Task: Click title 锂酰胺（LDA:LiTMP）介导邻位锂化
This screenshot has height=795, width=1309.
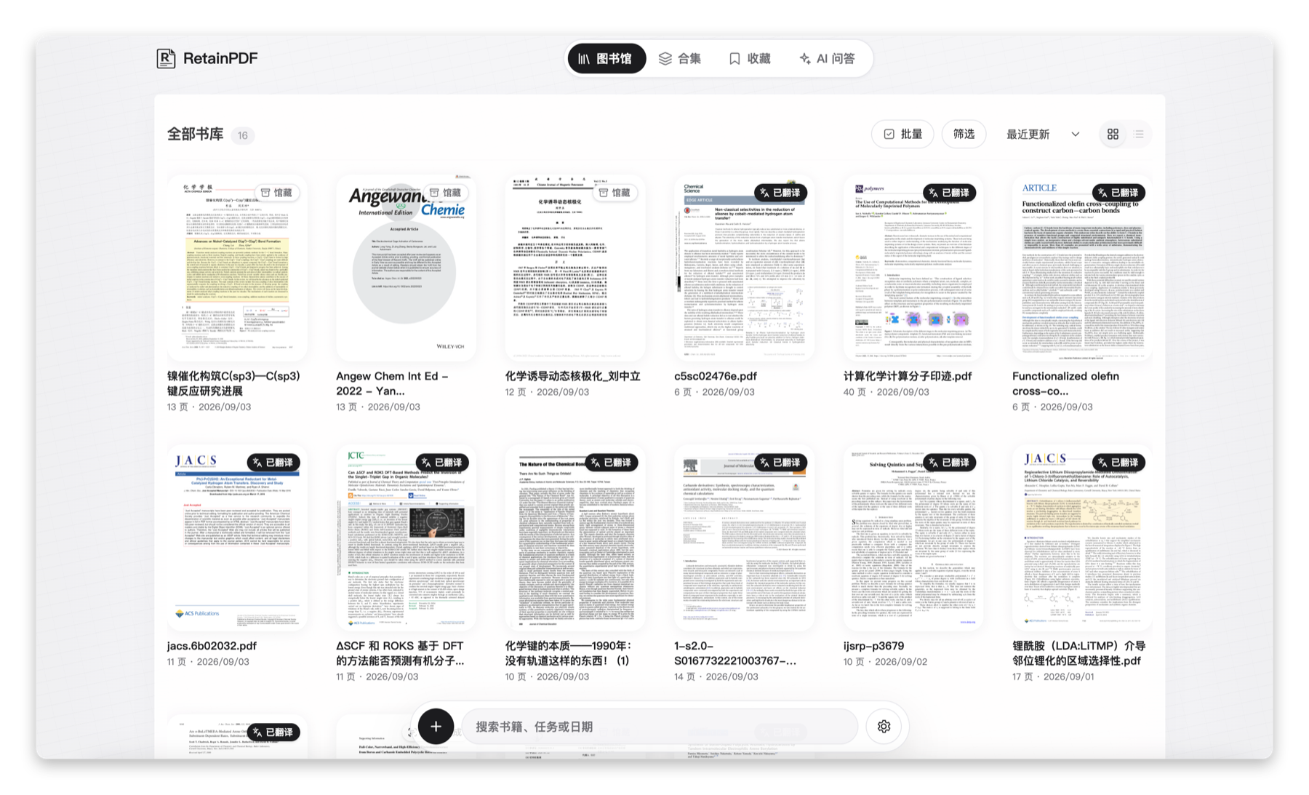Action: point(1079,653)
